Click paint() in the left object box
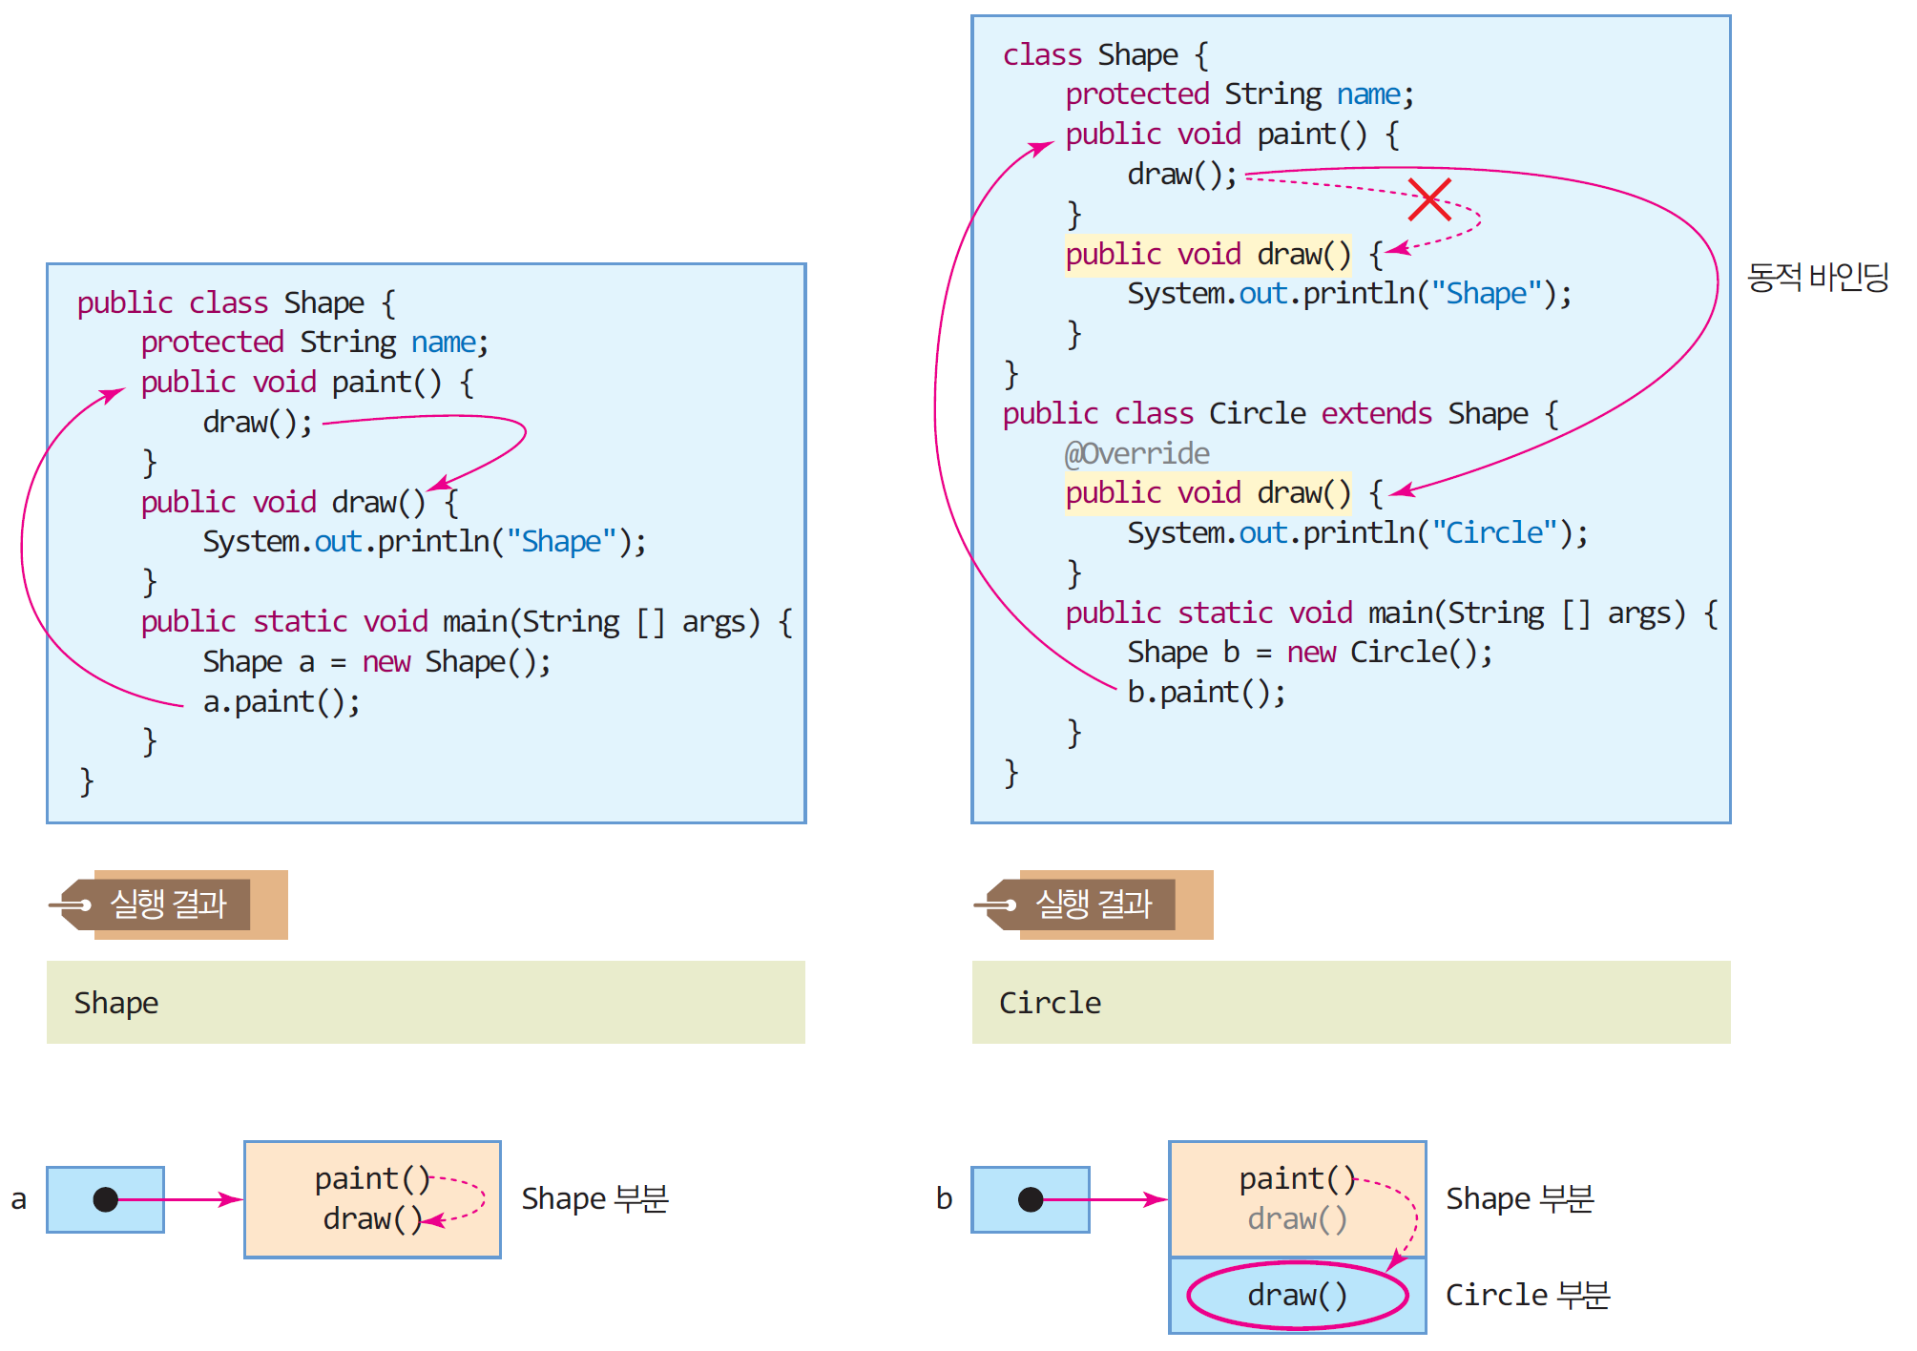1917x1351 pixels. click(372, 1179)
